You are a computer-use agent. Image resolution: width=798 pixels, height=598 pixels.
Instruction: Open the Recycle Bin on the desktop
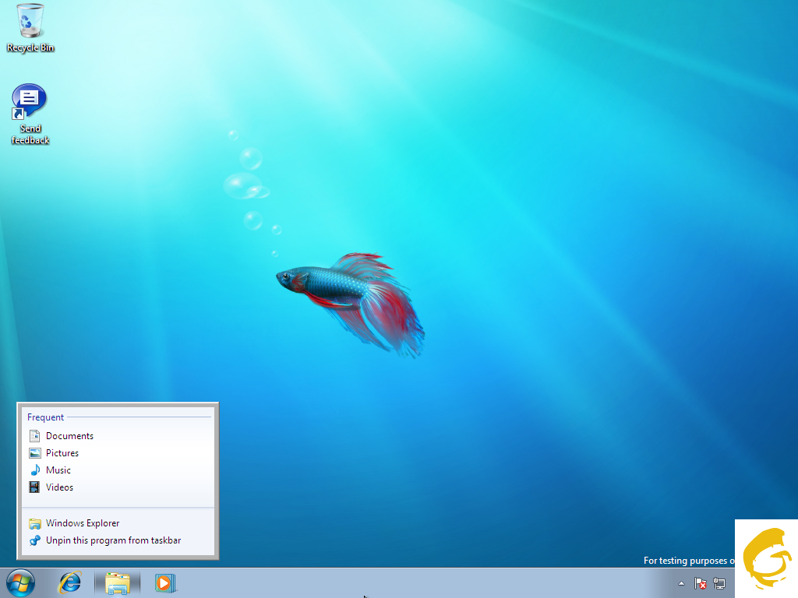30,23
